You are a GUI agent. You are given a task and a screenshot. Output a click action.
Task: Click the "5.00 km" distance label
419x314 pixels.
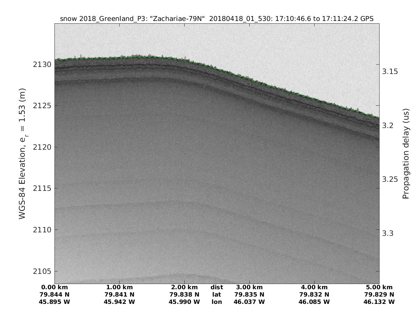pos(379,287)
